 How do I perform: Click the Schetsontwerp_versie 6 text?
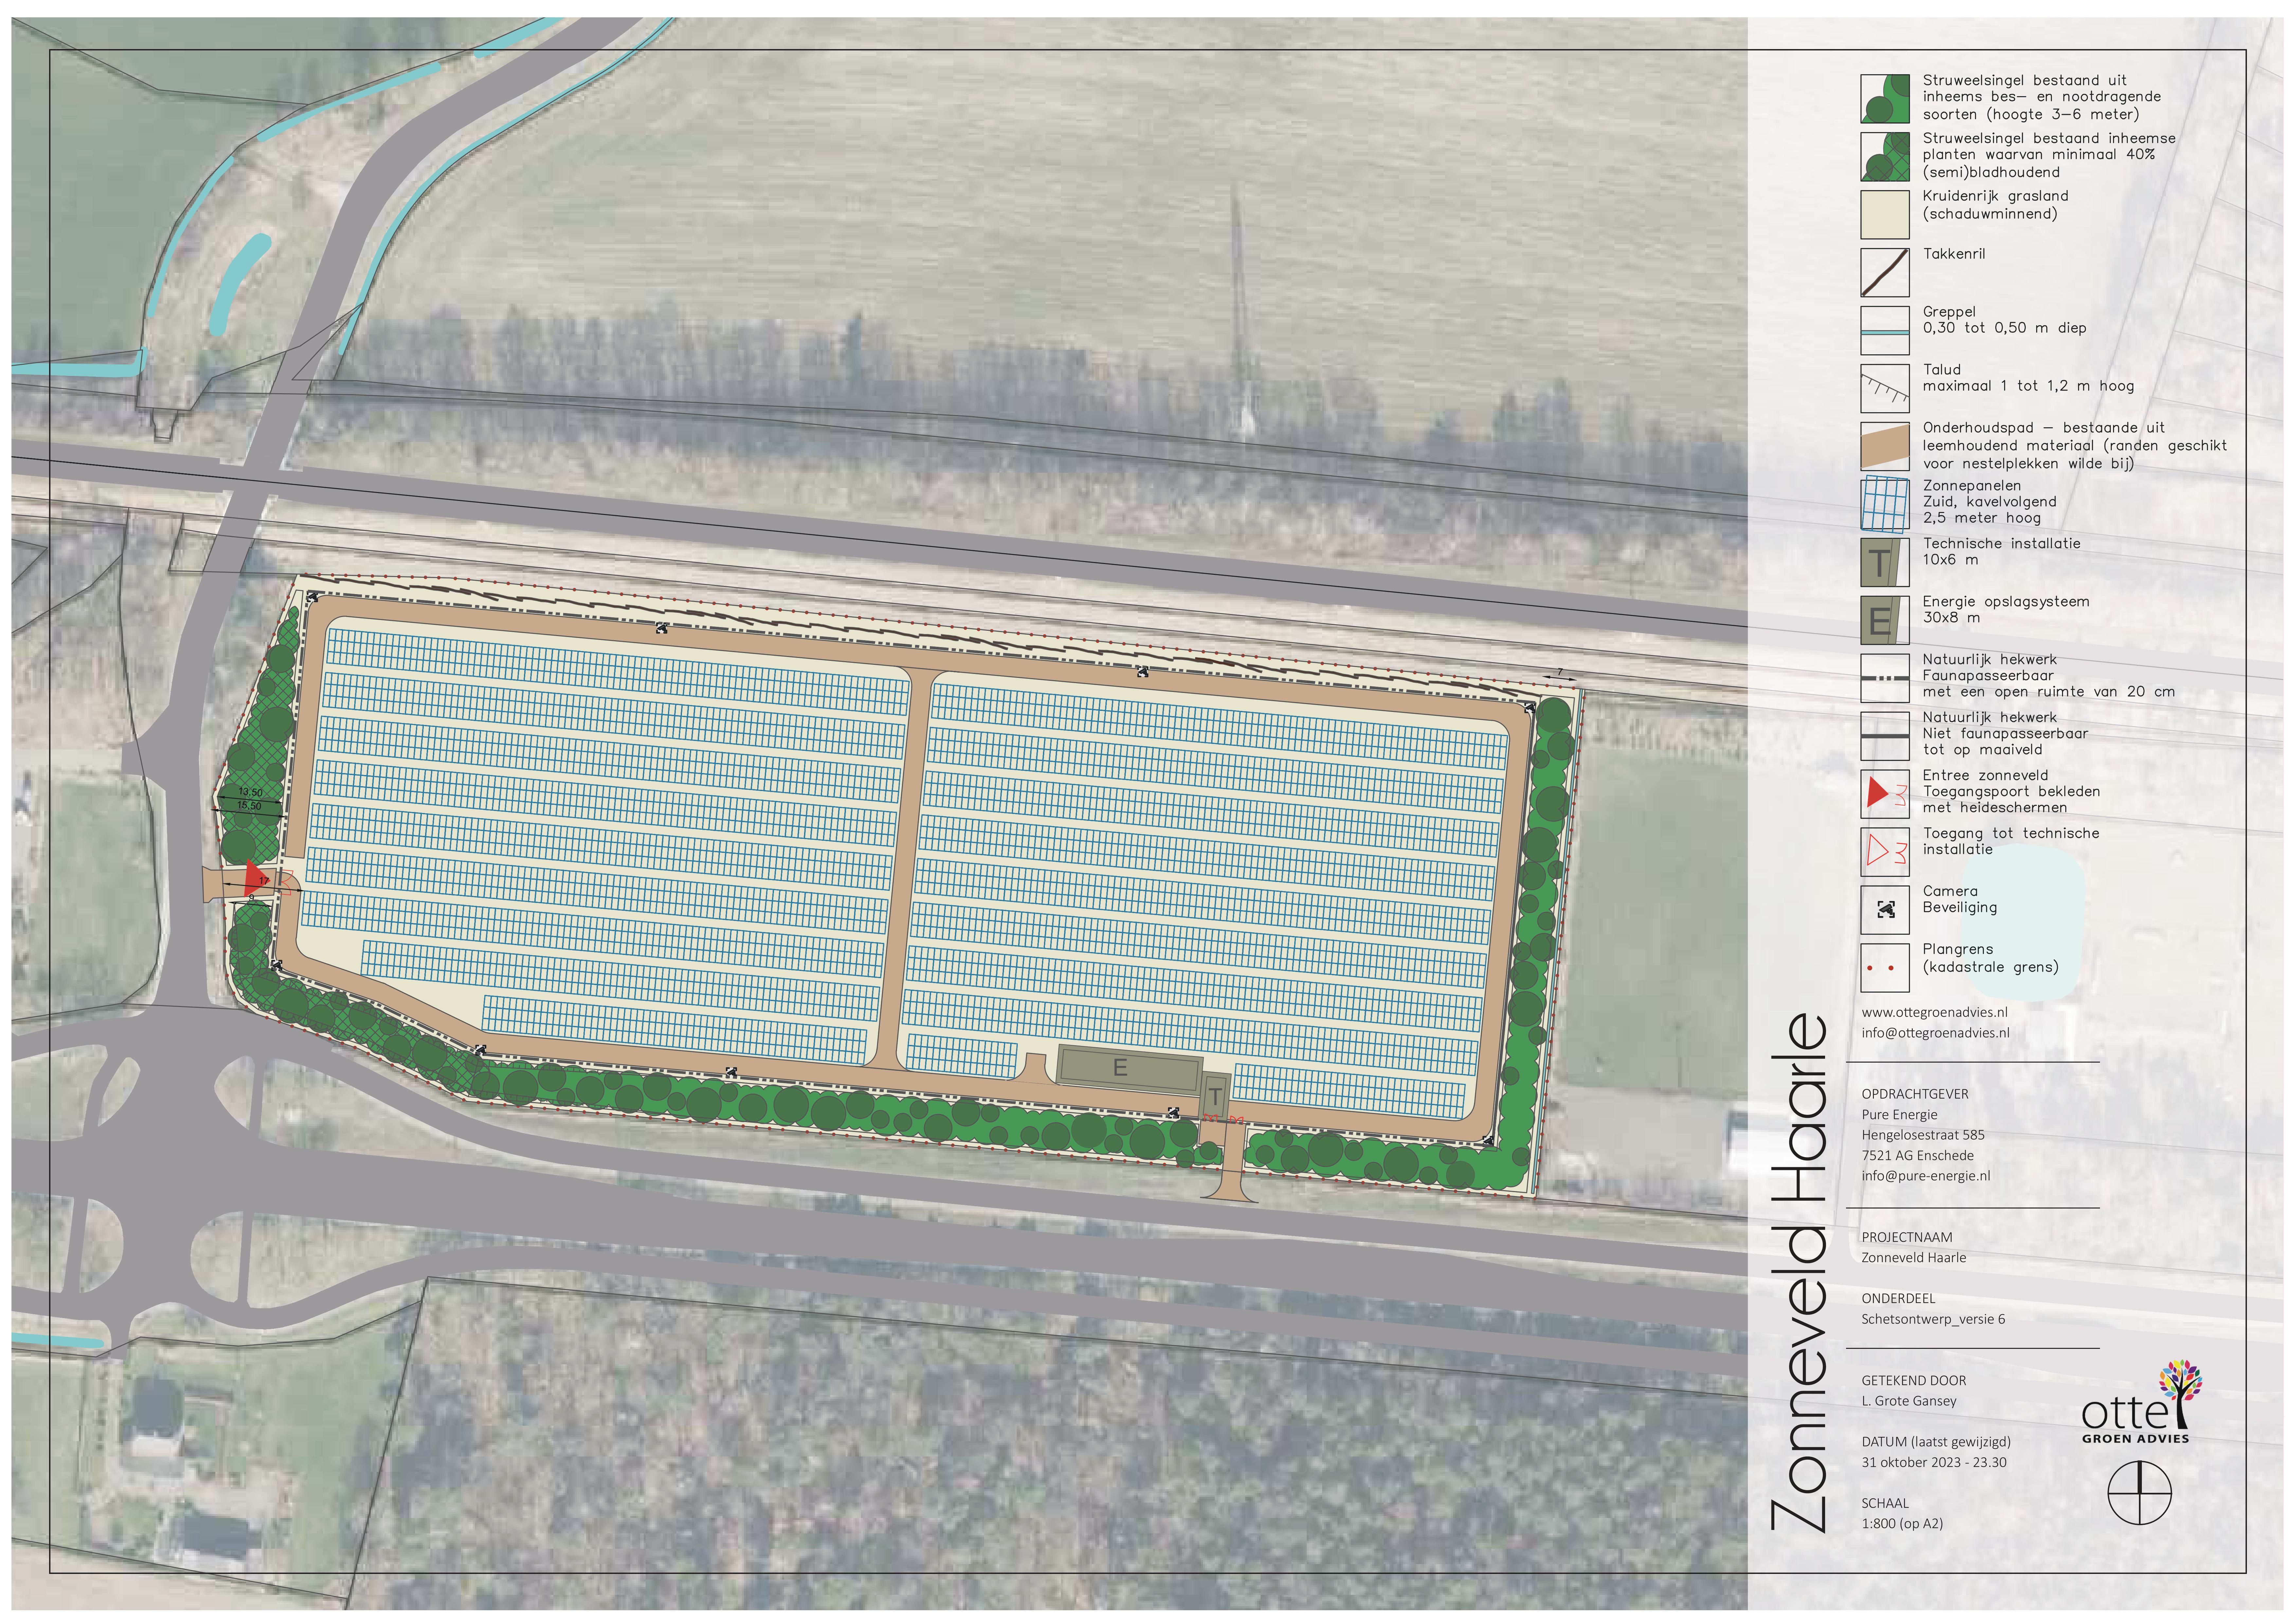[x=1933, y=1319]
